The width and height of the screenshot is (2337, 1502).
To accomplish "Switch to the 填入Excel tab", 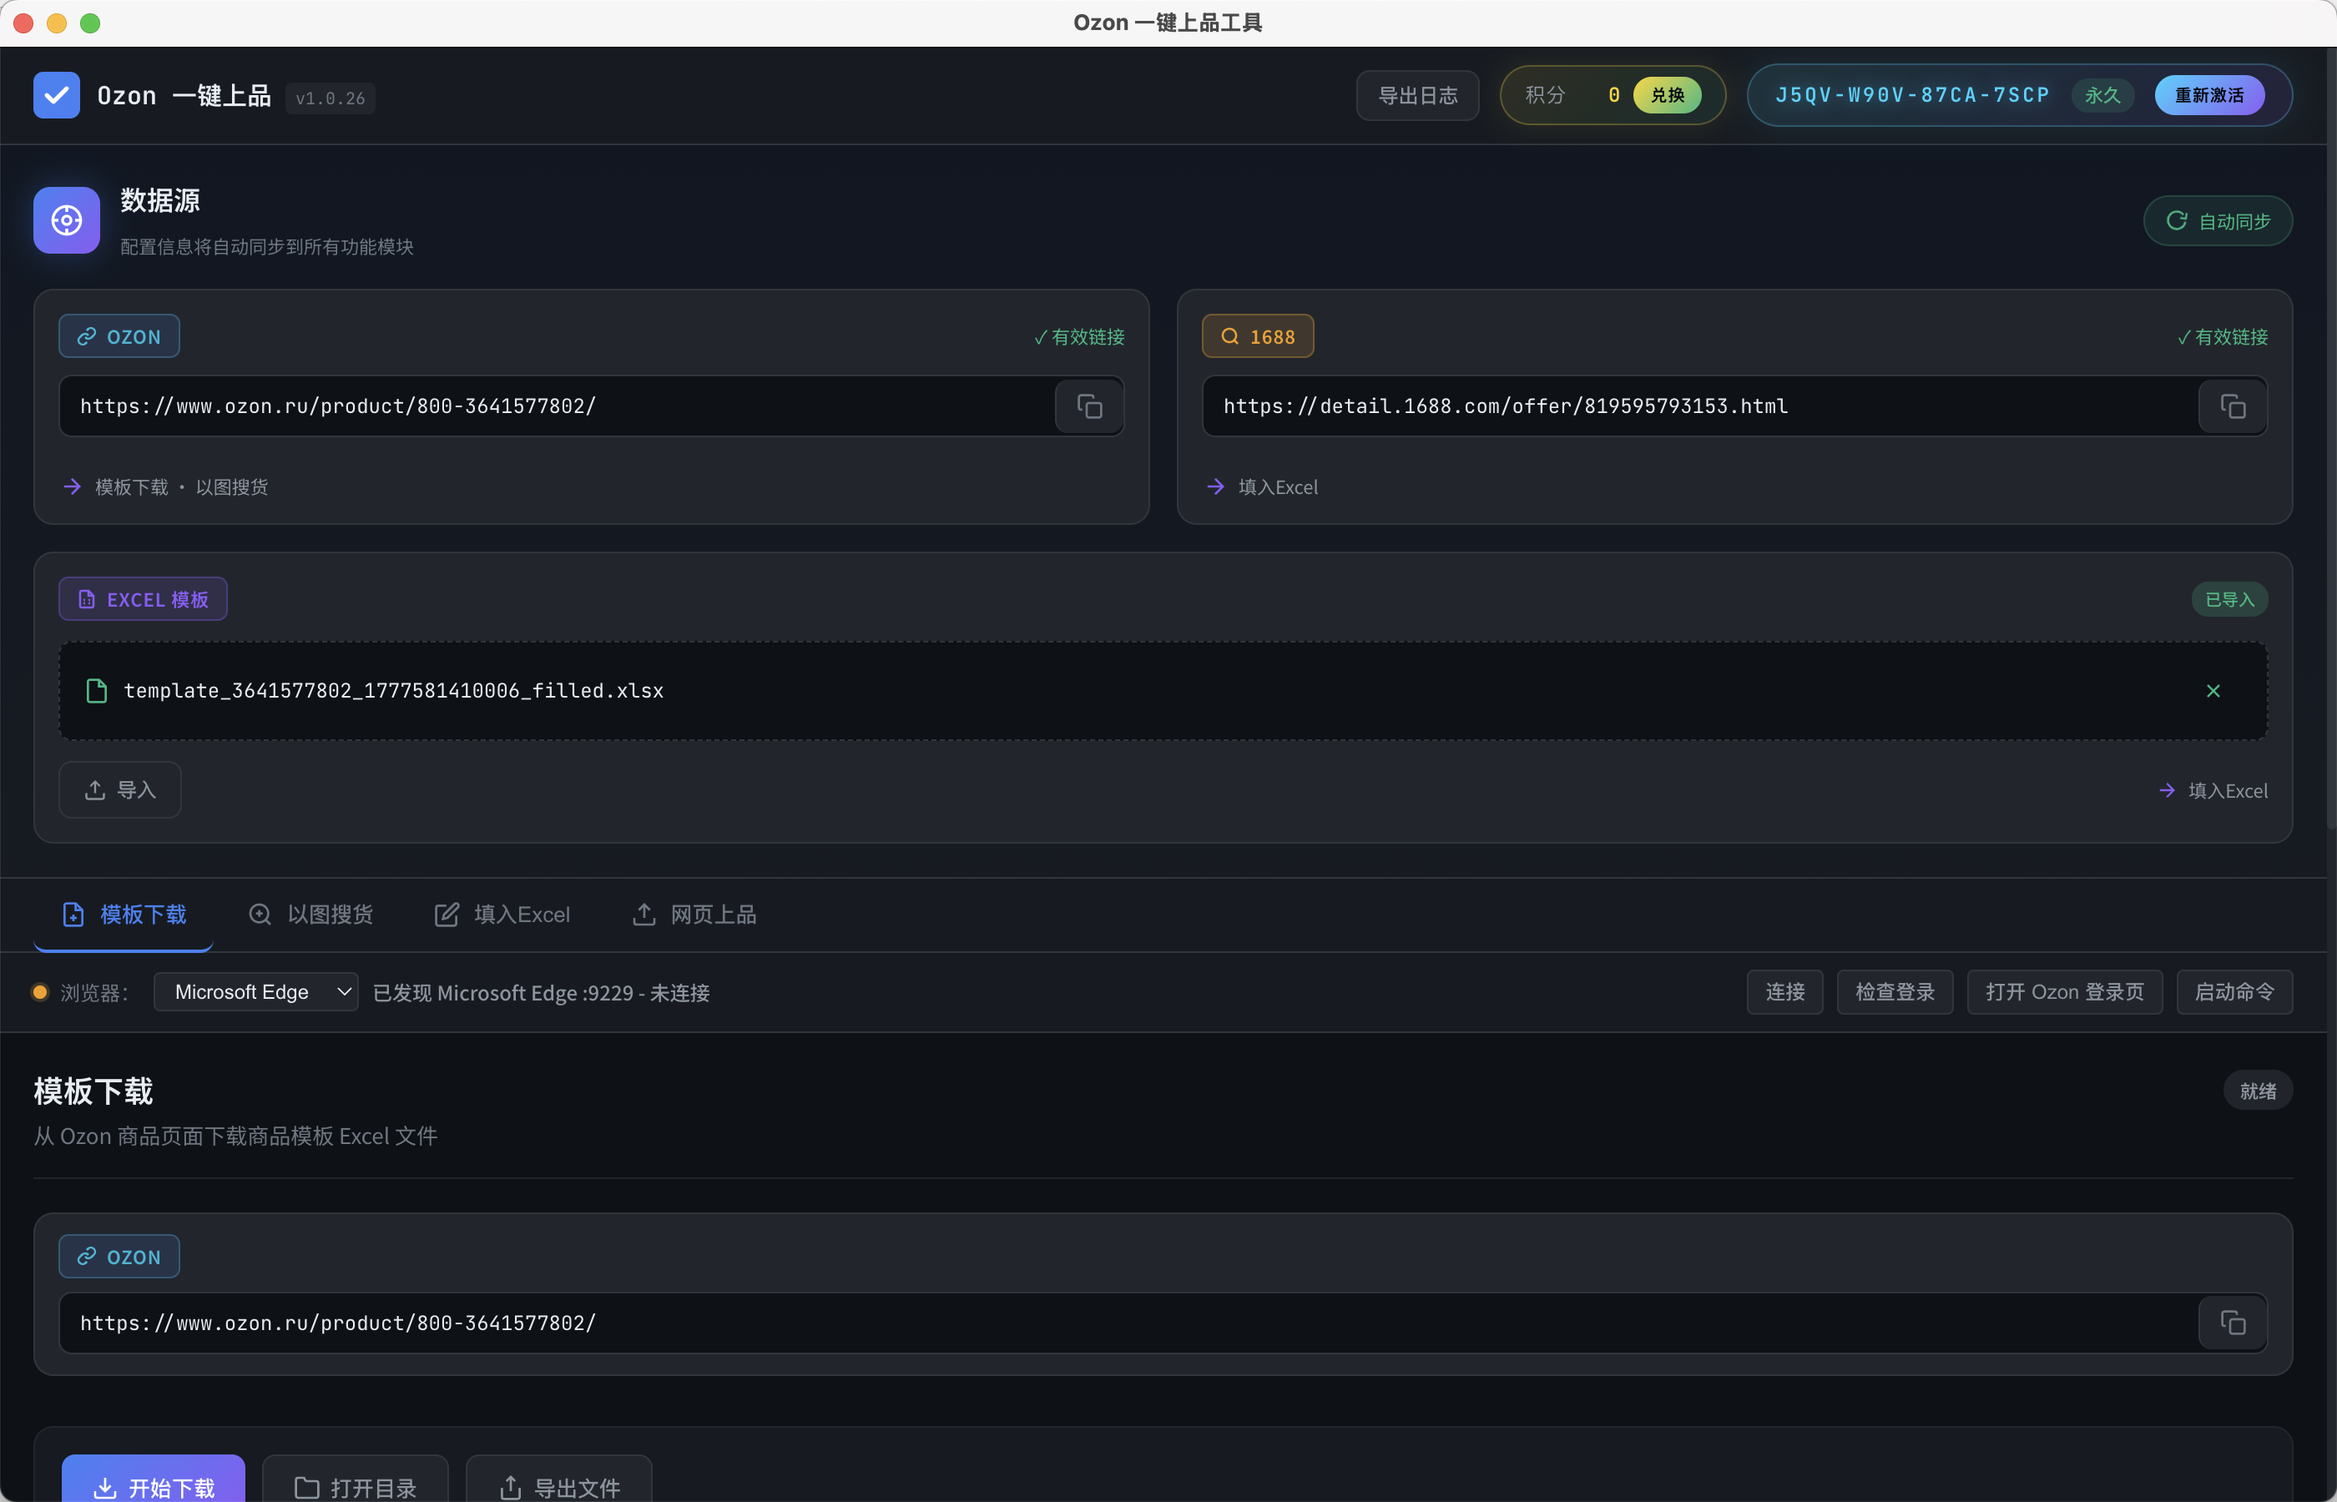I will [x=502, y=914].
